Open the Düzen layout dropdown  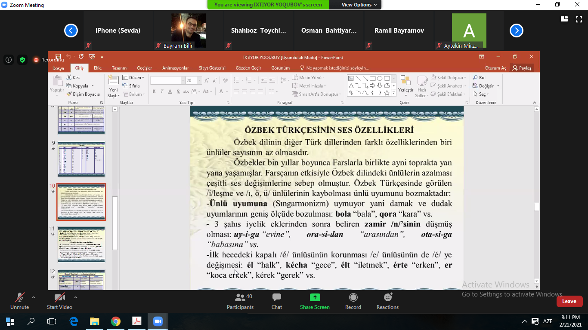[133, 78]
